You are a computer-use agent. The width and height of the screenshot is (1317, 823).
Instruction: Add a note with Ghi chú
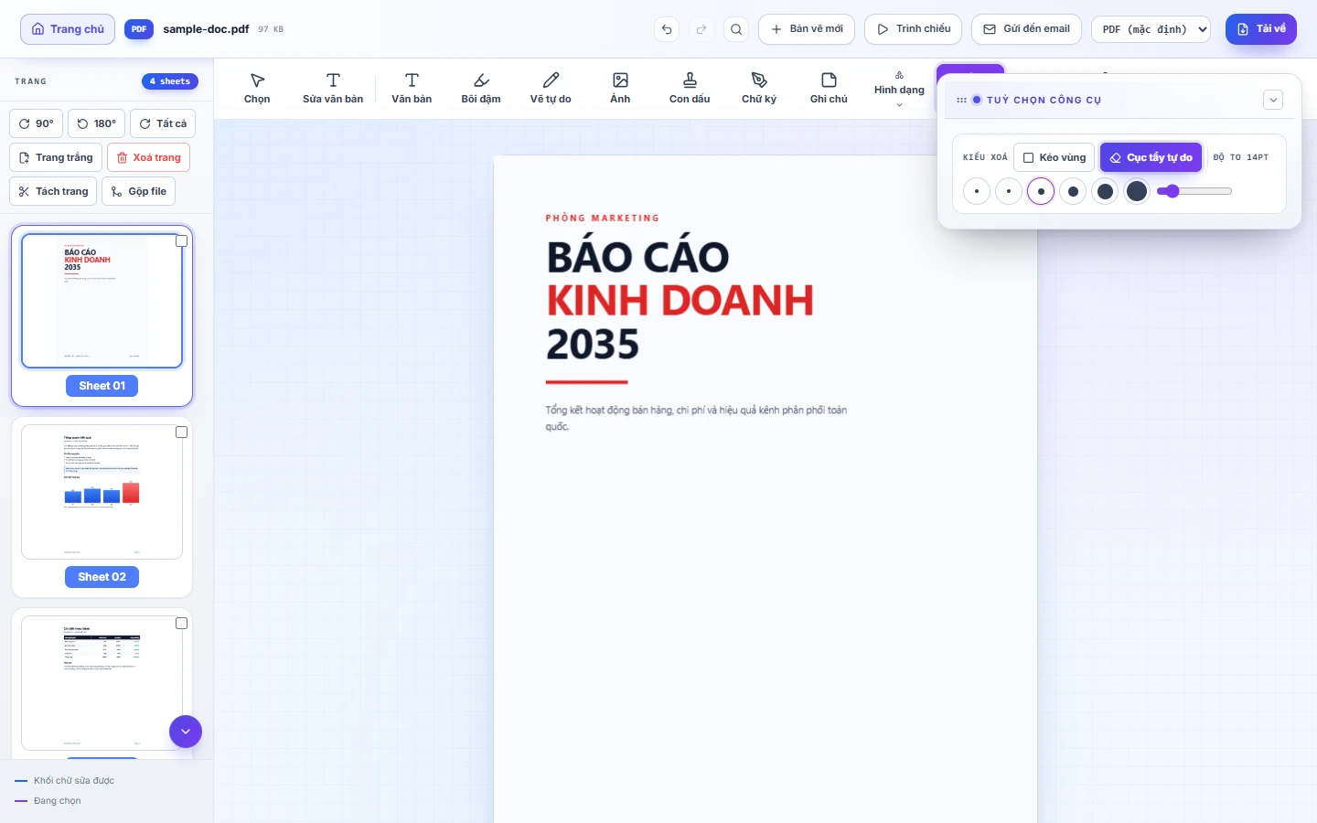point(829,89)
